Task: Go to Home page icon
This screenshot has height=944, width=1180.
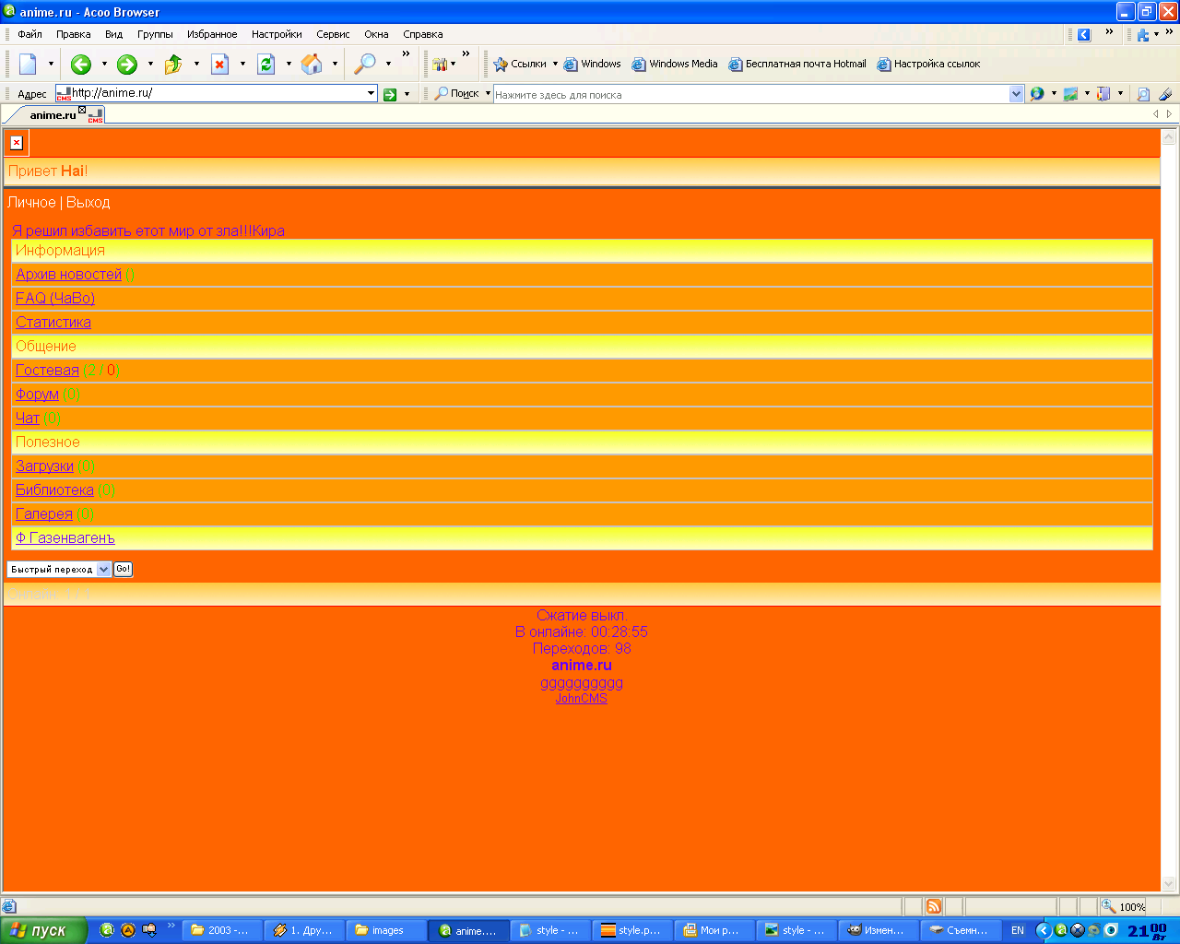Action: pyautogui.click(x=312, y=64)
